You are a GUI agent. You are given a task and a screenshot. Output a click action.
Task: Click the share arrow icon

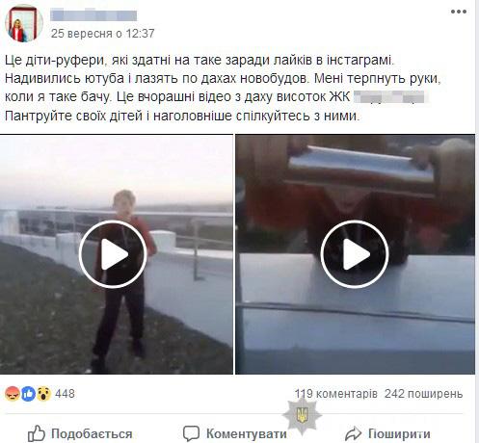pos(353,433)
